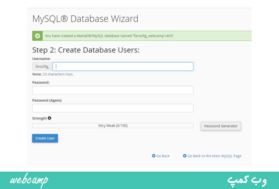The width and height of the screenshot is (279, 189).
Task: Click the farsoftg_ username prefix
Action: click(x=42, y=67)
